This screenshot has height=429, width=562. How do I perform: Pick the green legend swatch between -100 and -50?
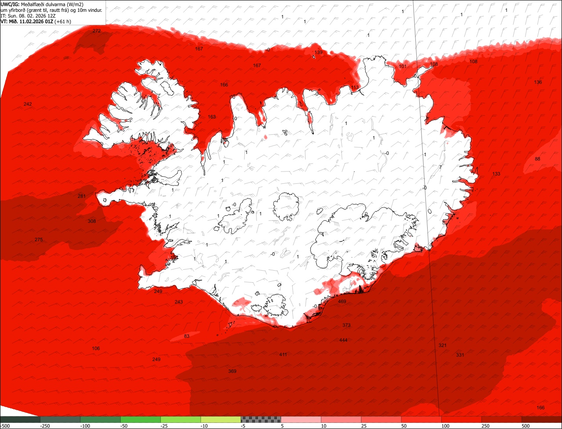(x=100, y=419)
